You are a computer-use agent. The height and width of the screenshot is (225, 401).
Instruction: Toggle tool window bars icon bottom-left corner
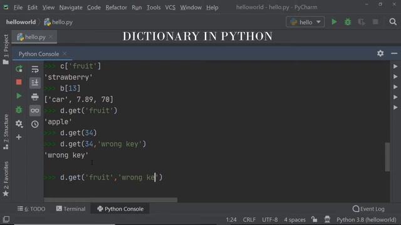point(6,219)
